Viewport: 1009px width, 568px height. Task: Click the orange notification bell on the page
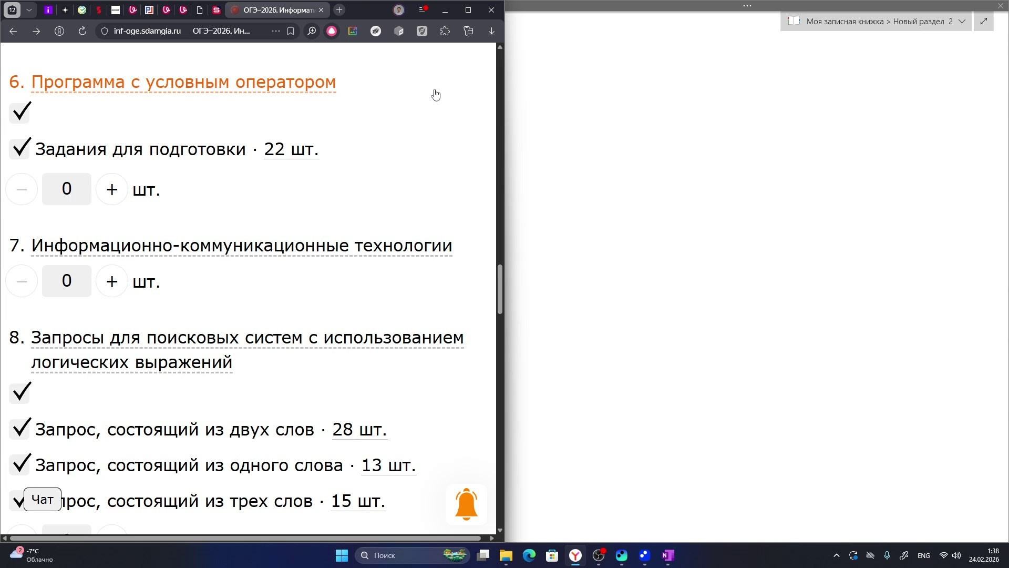(466, 504)
